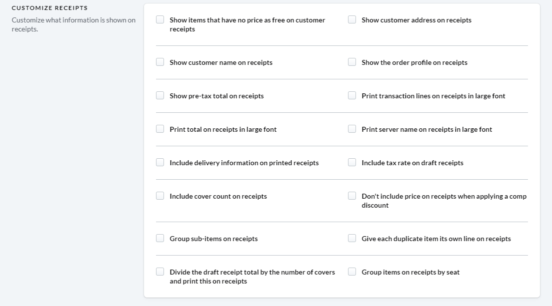Enable Group items on receipts by seat

coord(352,272)
